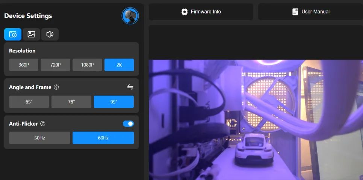363x180 pixels.
Task: Select 720P resolution
Action: 55,65
